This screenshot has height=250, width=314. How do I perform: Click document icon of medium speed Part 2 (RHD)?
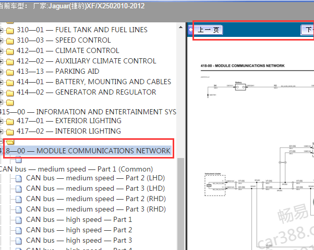coord(19,199)
